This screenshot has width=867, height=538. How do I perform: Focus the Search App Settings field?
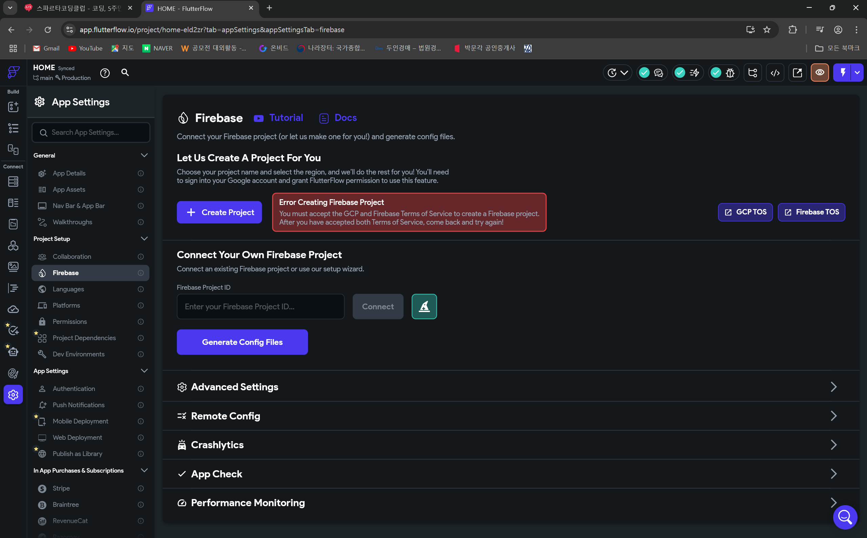click(91, 132)
